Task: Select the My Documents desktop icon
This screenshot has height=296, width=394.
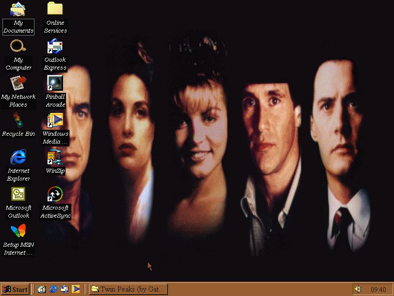Action: tap(18, 9)
